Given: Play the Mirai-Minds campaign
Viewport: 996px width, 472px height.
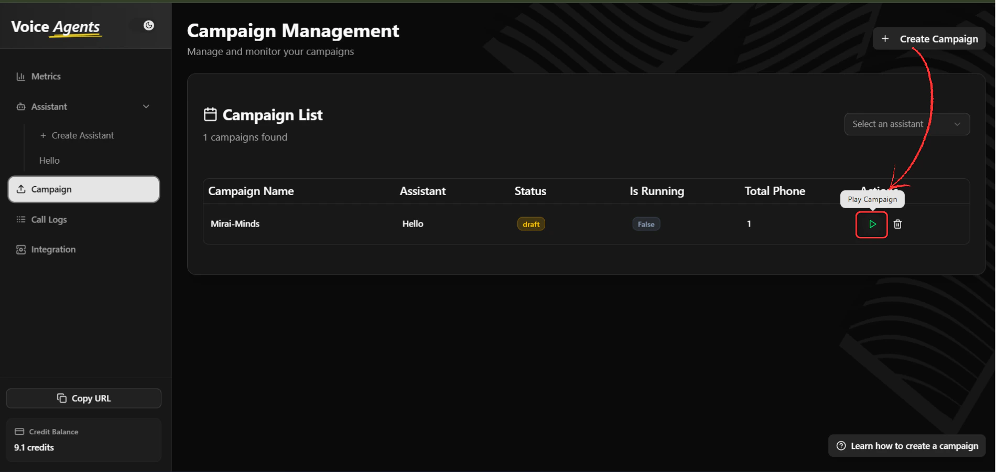Looking at the screenshot, I should [x=871, y=224].
